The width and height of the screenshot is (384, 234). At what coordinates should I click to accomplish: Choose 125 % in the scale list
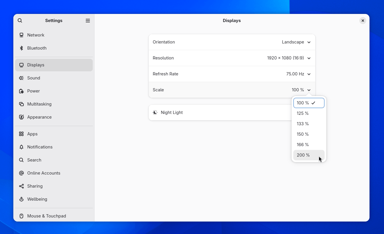tap(303, 113)
